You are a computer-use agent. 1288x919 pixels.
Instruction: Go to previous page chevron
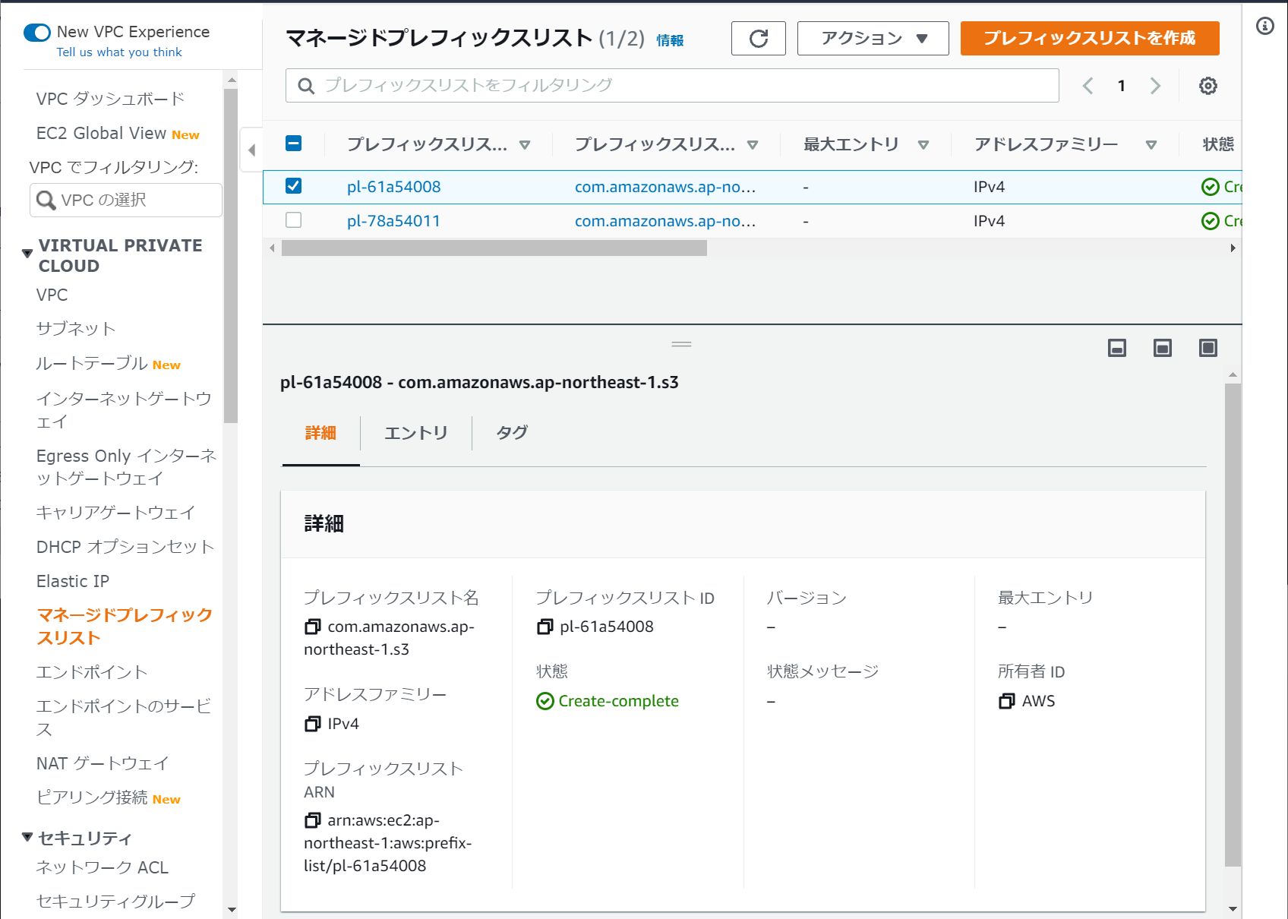click(x=1088, y=86)
